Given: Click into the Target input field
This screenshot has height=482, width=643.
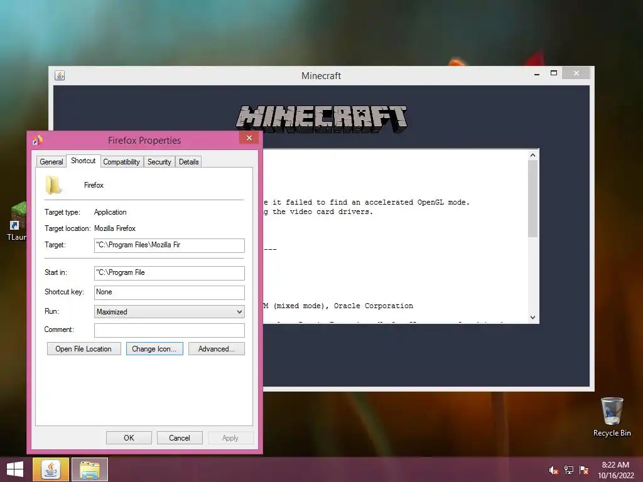Looking at the screenshot, I should point(170,245).
